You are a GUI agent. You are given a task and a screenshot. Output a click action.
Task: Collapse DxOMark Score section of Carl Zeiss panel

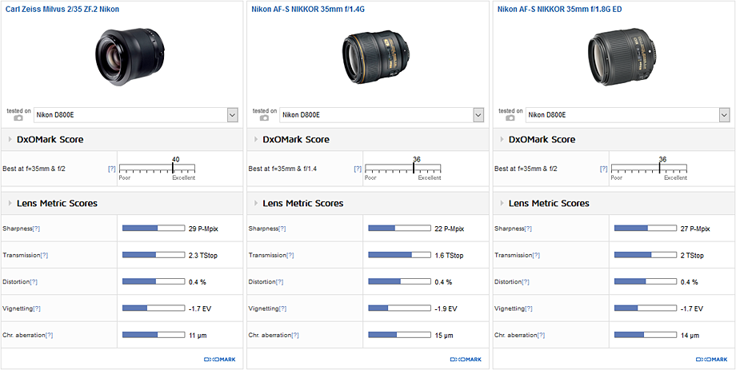tap(10, 139)
